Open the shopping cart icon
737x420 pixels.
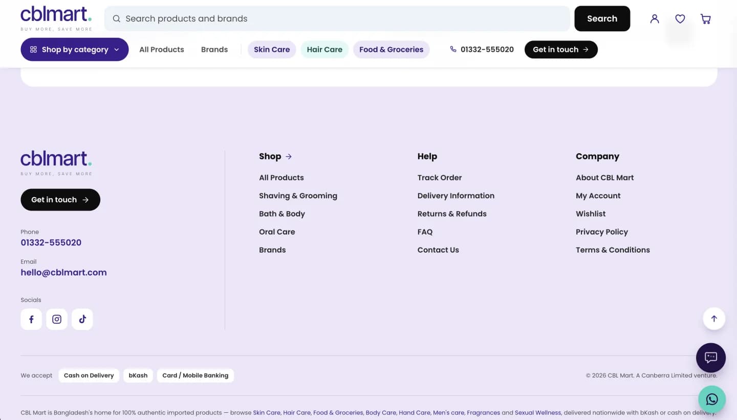pyautogui.click(x=706, y=19)
